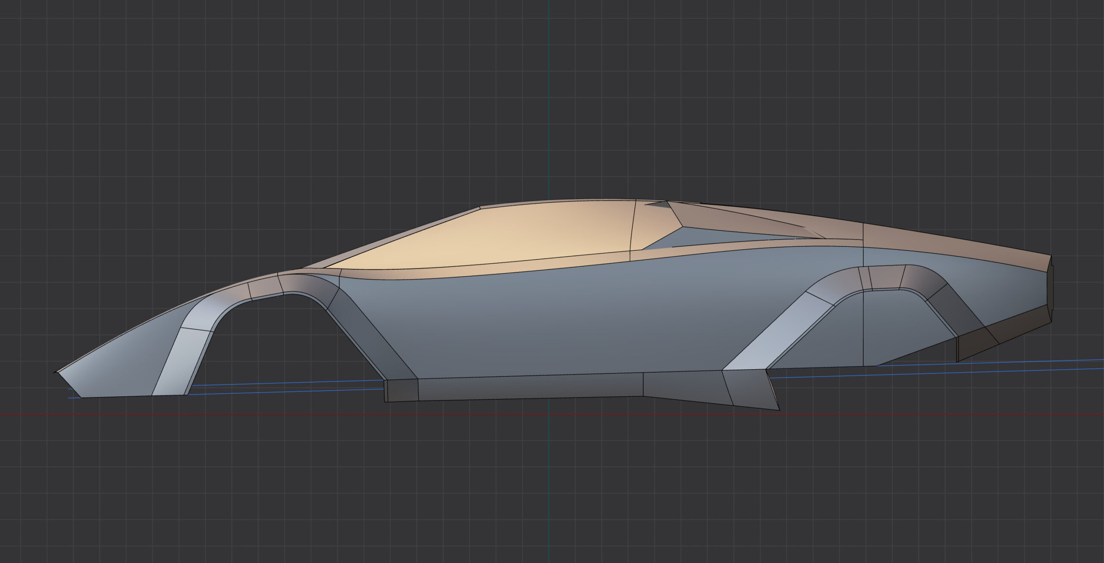
Task: Select the side skirt below the door
Action: tap(530, 388)
